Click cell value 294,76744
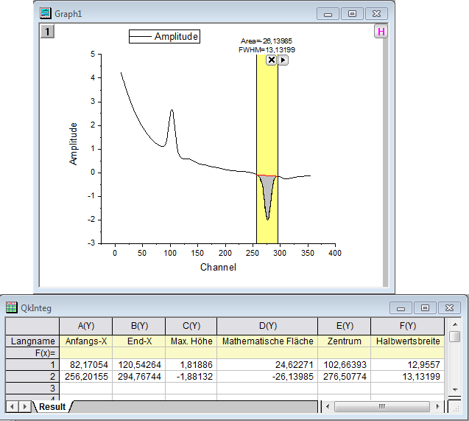Viewport: 469px width, 421px height. pos(139,376)
